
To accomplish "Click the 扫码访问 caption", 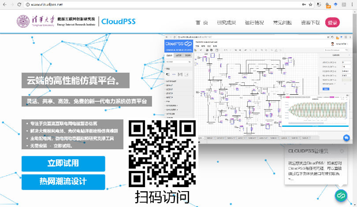I will click(x=162, y=197).
